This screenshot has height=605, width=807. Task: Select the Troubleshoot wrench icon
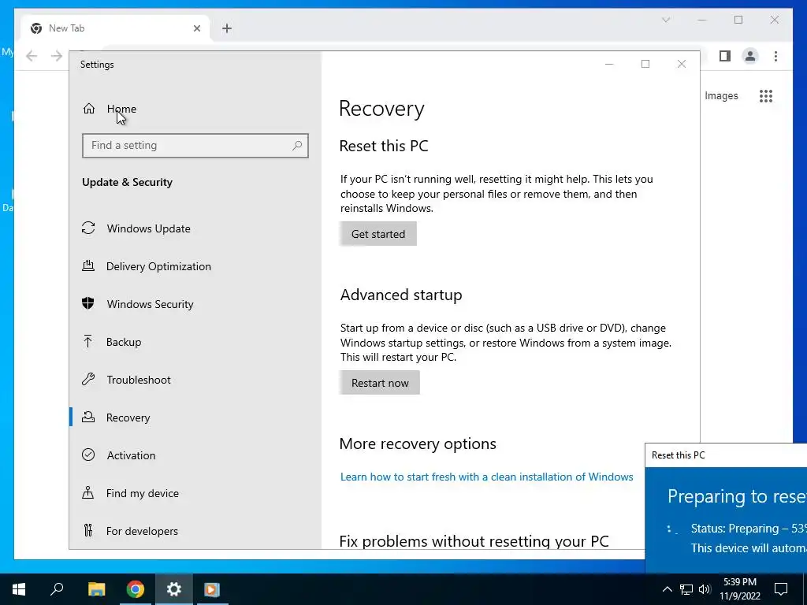[x=88, y=380]
